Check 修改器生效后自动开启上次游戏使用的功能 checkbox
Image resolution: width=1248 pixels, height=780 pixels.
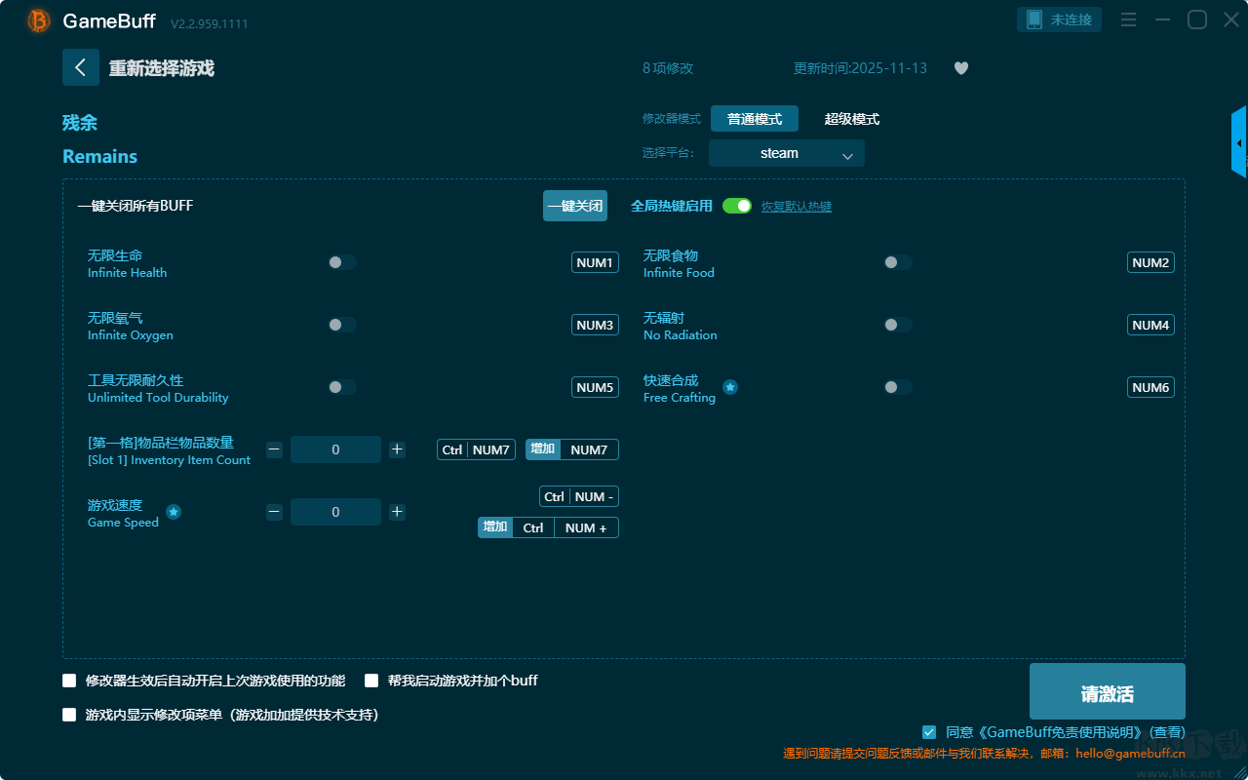point(69,681)
